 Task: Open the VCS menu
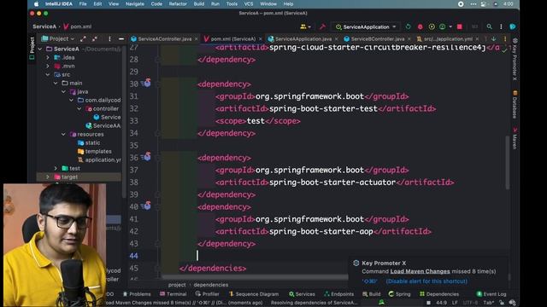(249, 4)
